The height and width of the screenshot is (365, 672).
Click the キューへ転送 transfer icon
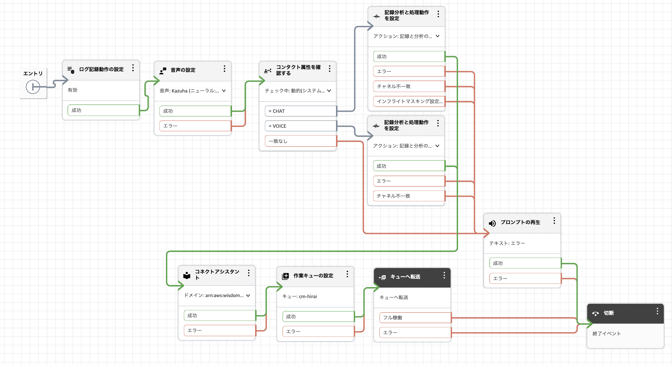pos(383,277)
